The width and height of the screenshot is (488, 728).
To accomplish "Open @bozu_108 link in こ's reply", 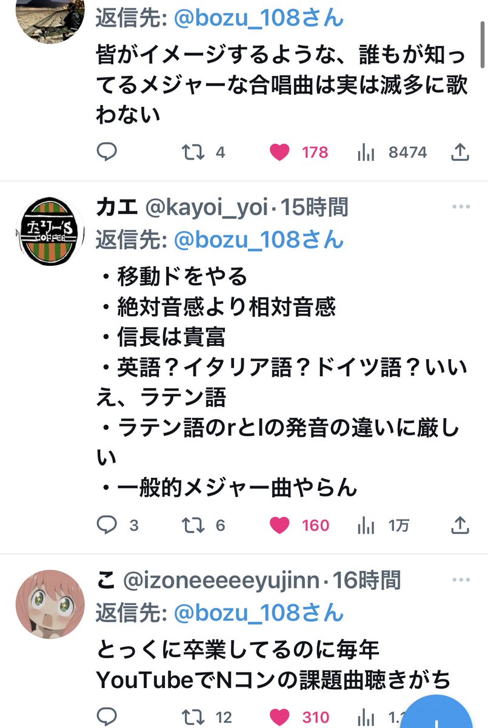I will 259,613.
